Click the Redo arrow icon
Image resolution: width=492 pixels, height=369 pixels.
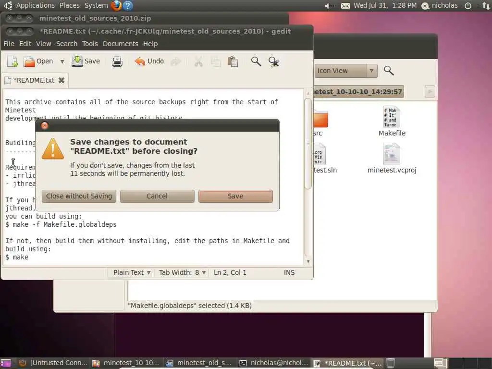tap(176, 61)
